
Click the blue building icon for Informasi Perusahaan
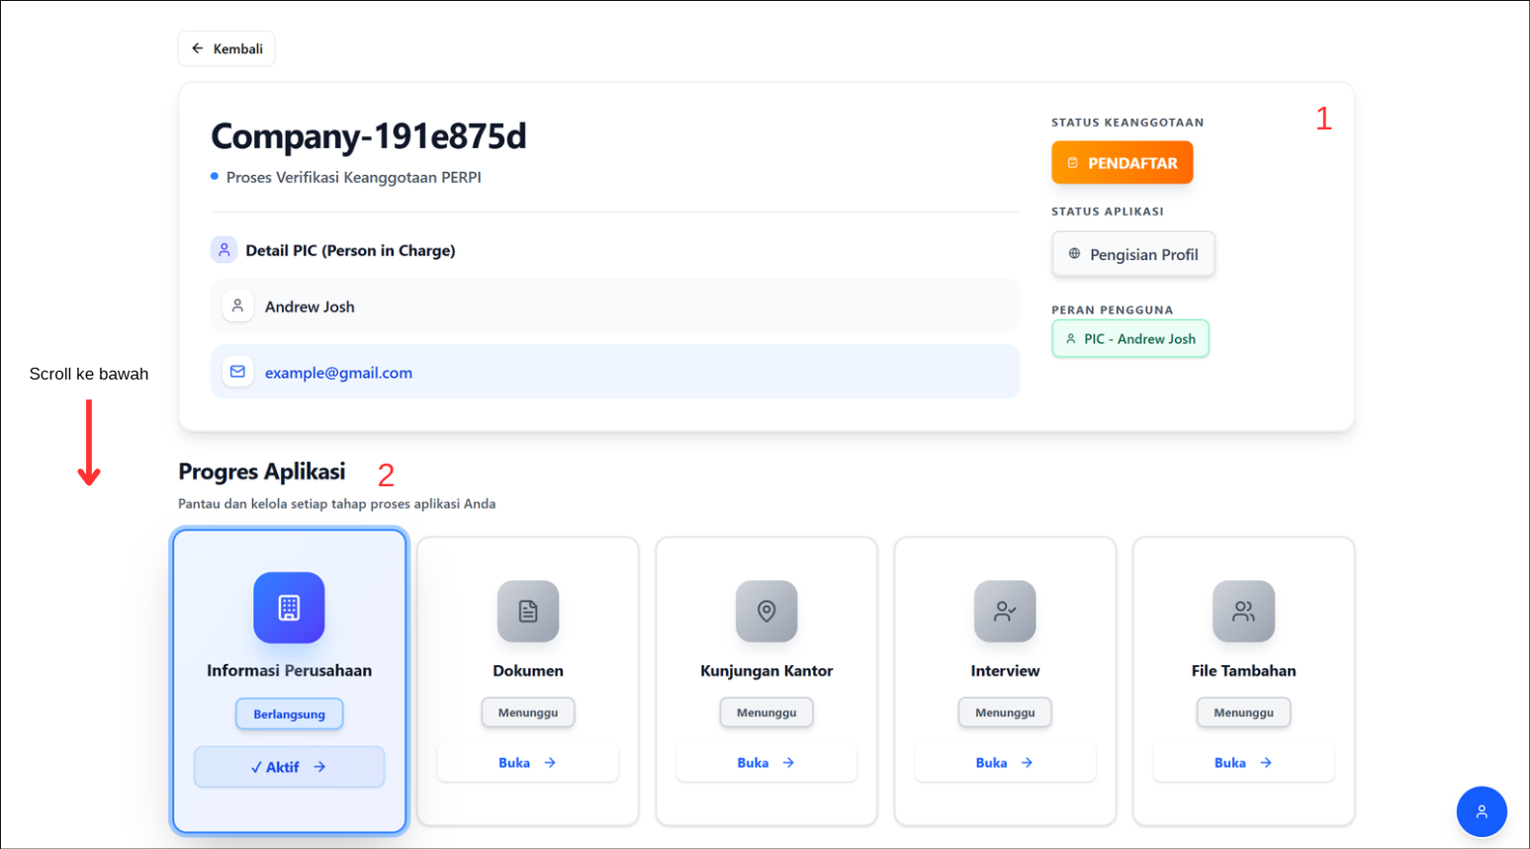289,608
